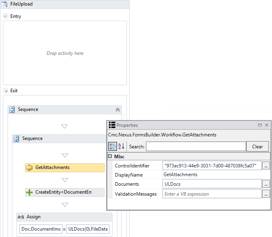Click the Properties search box
The image size is (272, 237).
[x=196, y=147]
